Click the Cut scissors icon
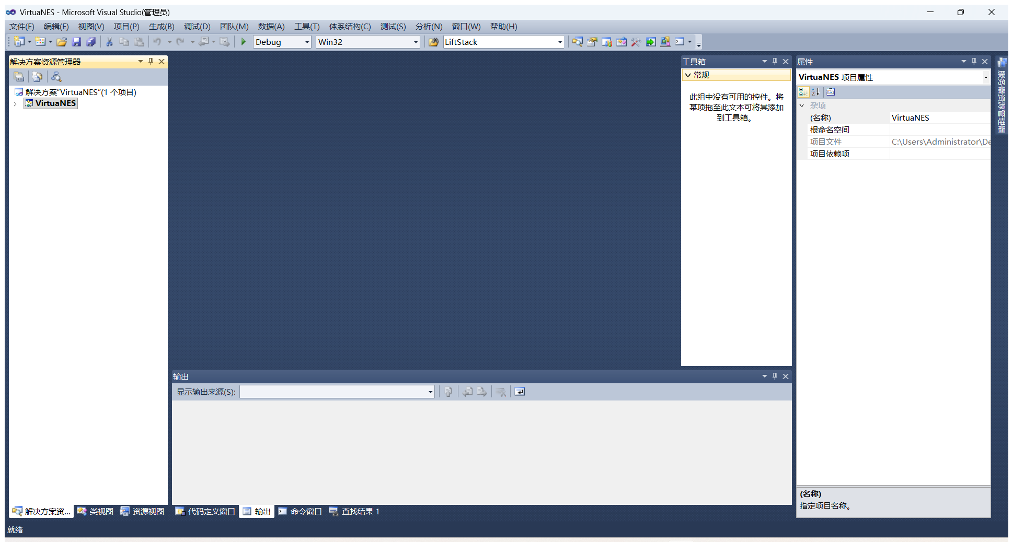Screen dimensions: 1013x542 point(109,42)
